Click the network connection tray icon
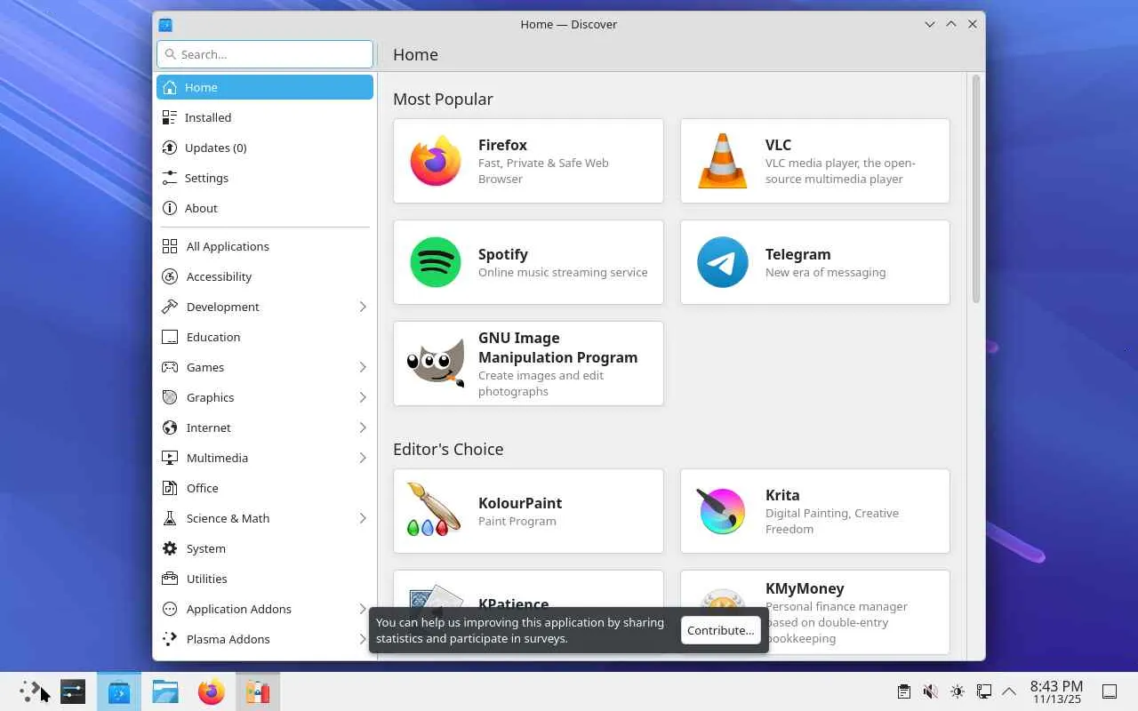 tap(983, 691)
